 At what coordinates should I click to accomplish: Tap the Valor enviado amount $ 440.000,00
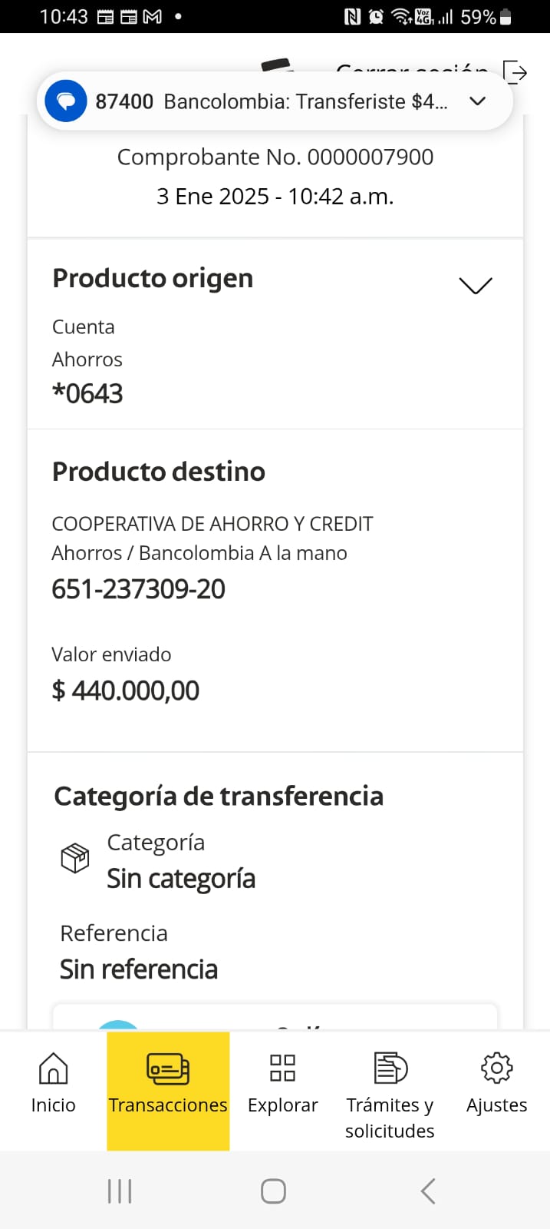pyautogui.click(x=126, y=691)
